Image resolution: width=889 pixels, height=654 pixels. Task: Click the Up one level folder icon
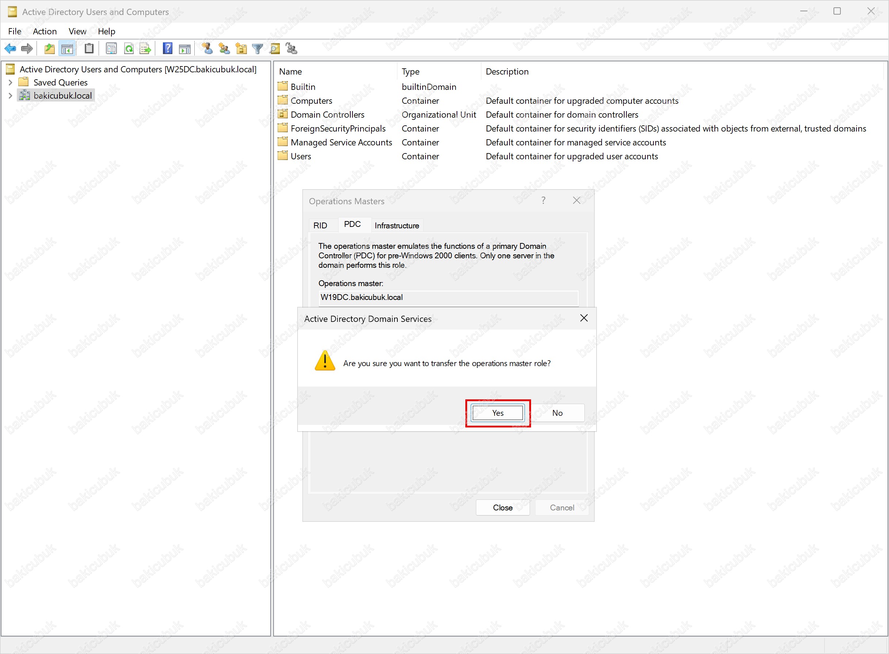pos(49,49)
